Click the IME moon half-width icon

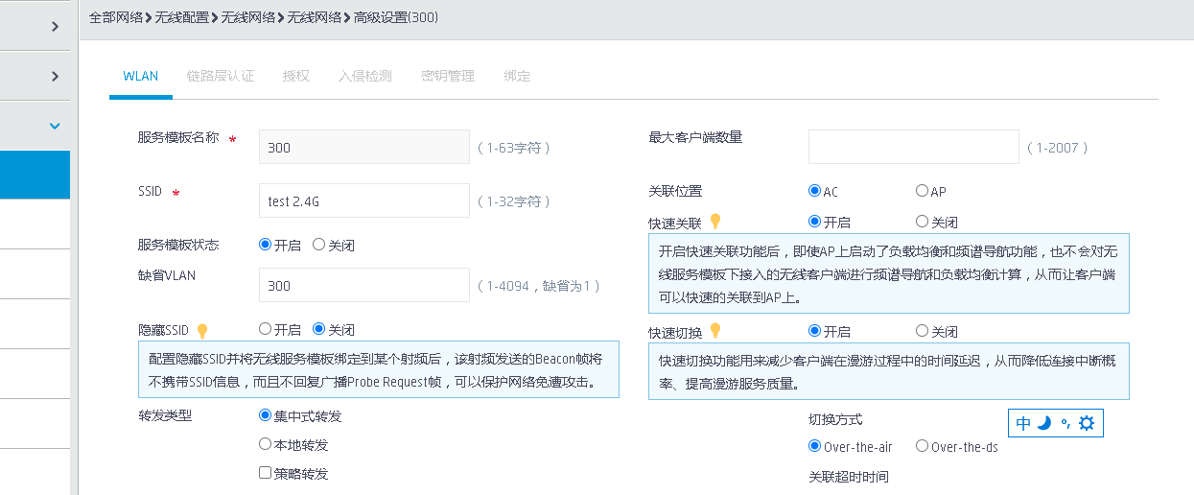(x=1044, y=423)
